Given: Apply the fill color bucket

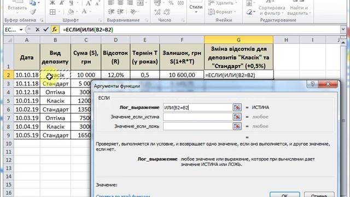Looking at the screenshot, I should click(71, 12).
